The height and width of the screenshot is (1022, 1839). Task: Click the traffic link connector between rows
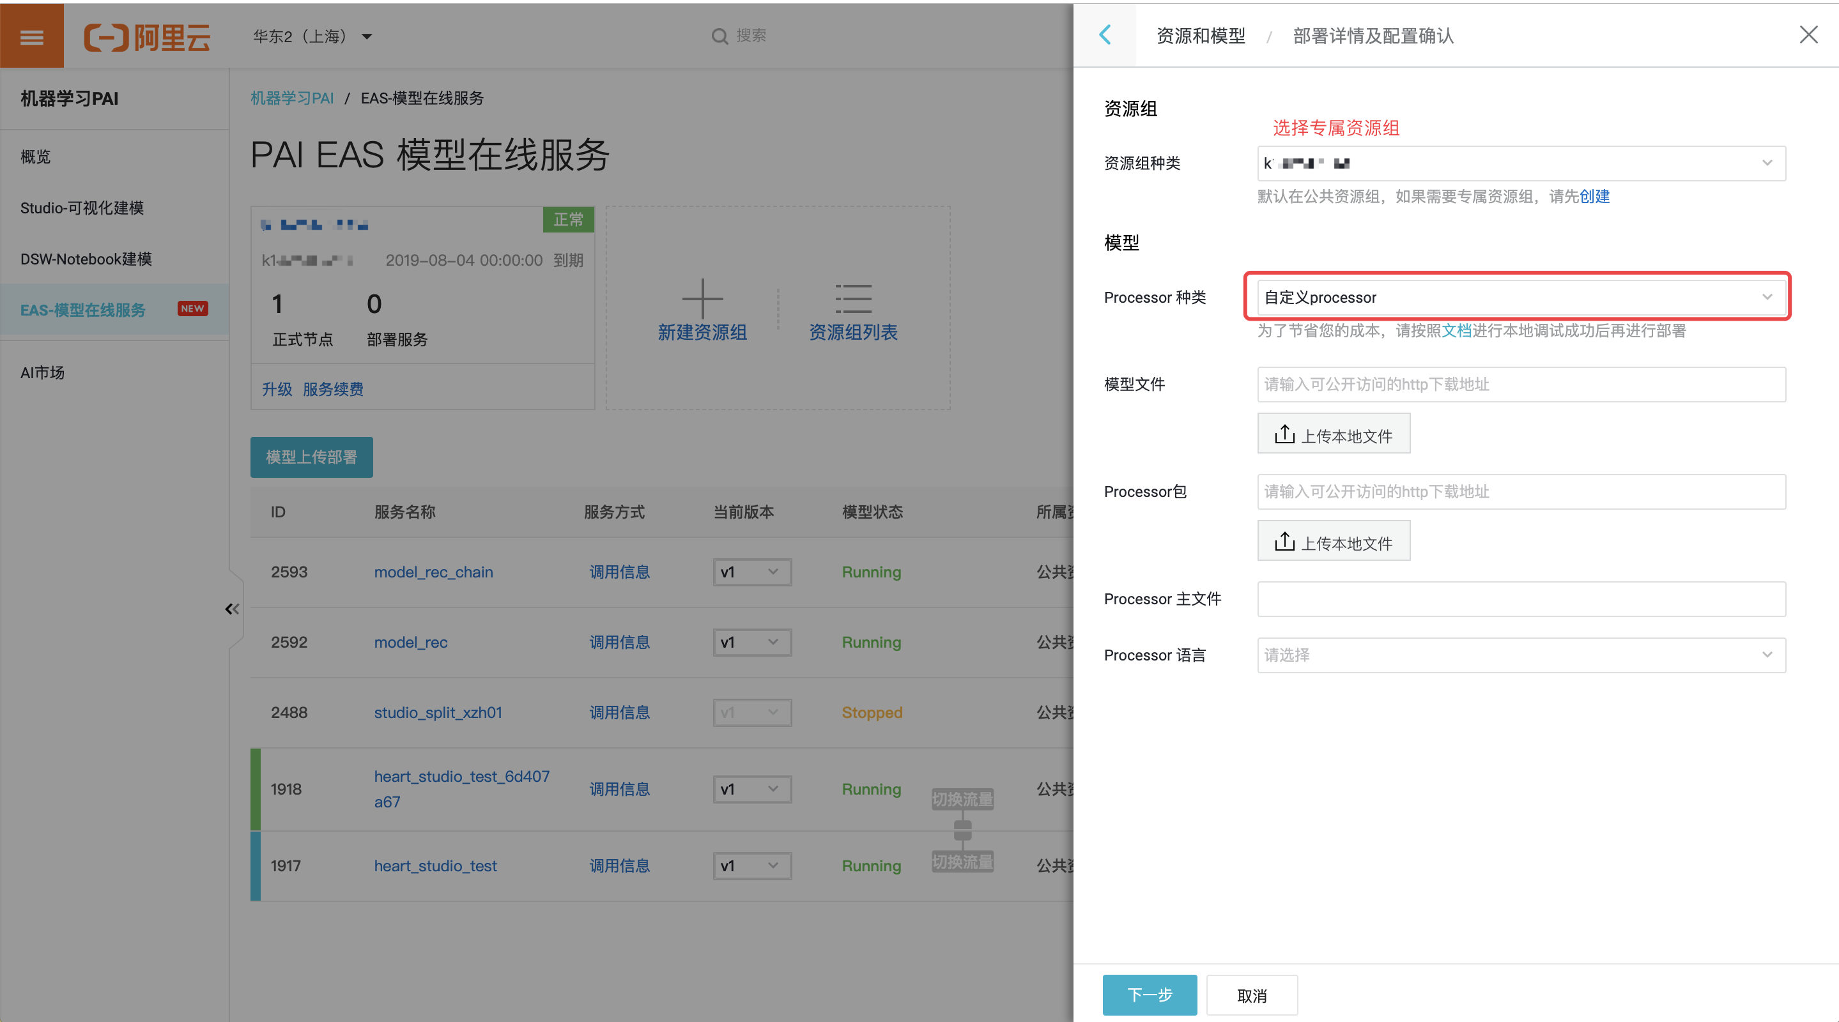click(962, 831)
